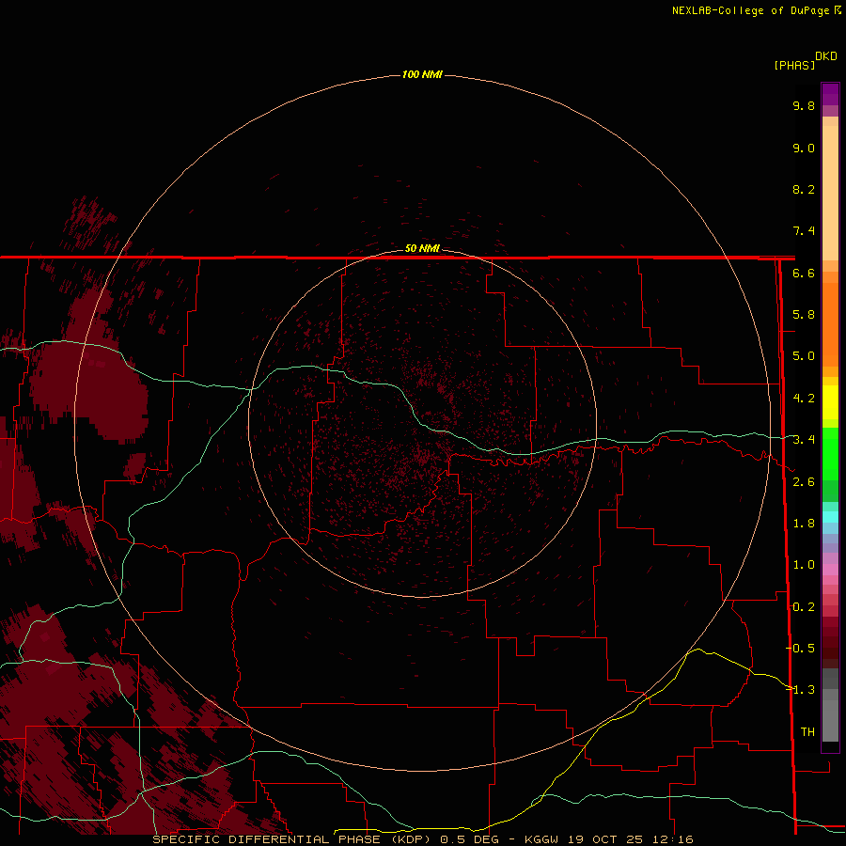Click the 1.8 value on the legend

click(x=804, y=524)
